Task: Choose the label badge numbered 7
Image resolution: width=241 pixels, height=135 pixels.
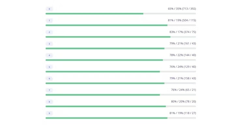Action: click(49, 90)
